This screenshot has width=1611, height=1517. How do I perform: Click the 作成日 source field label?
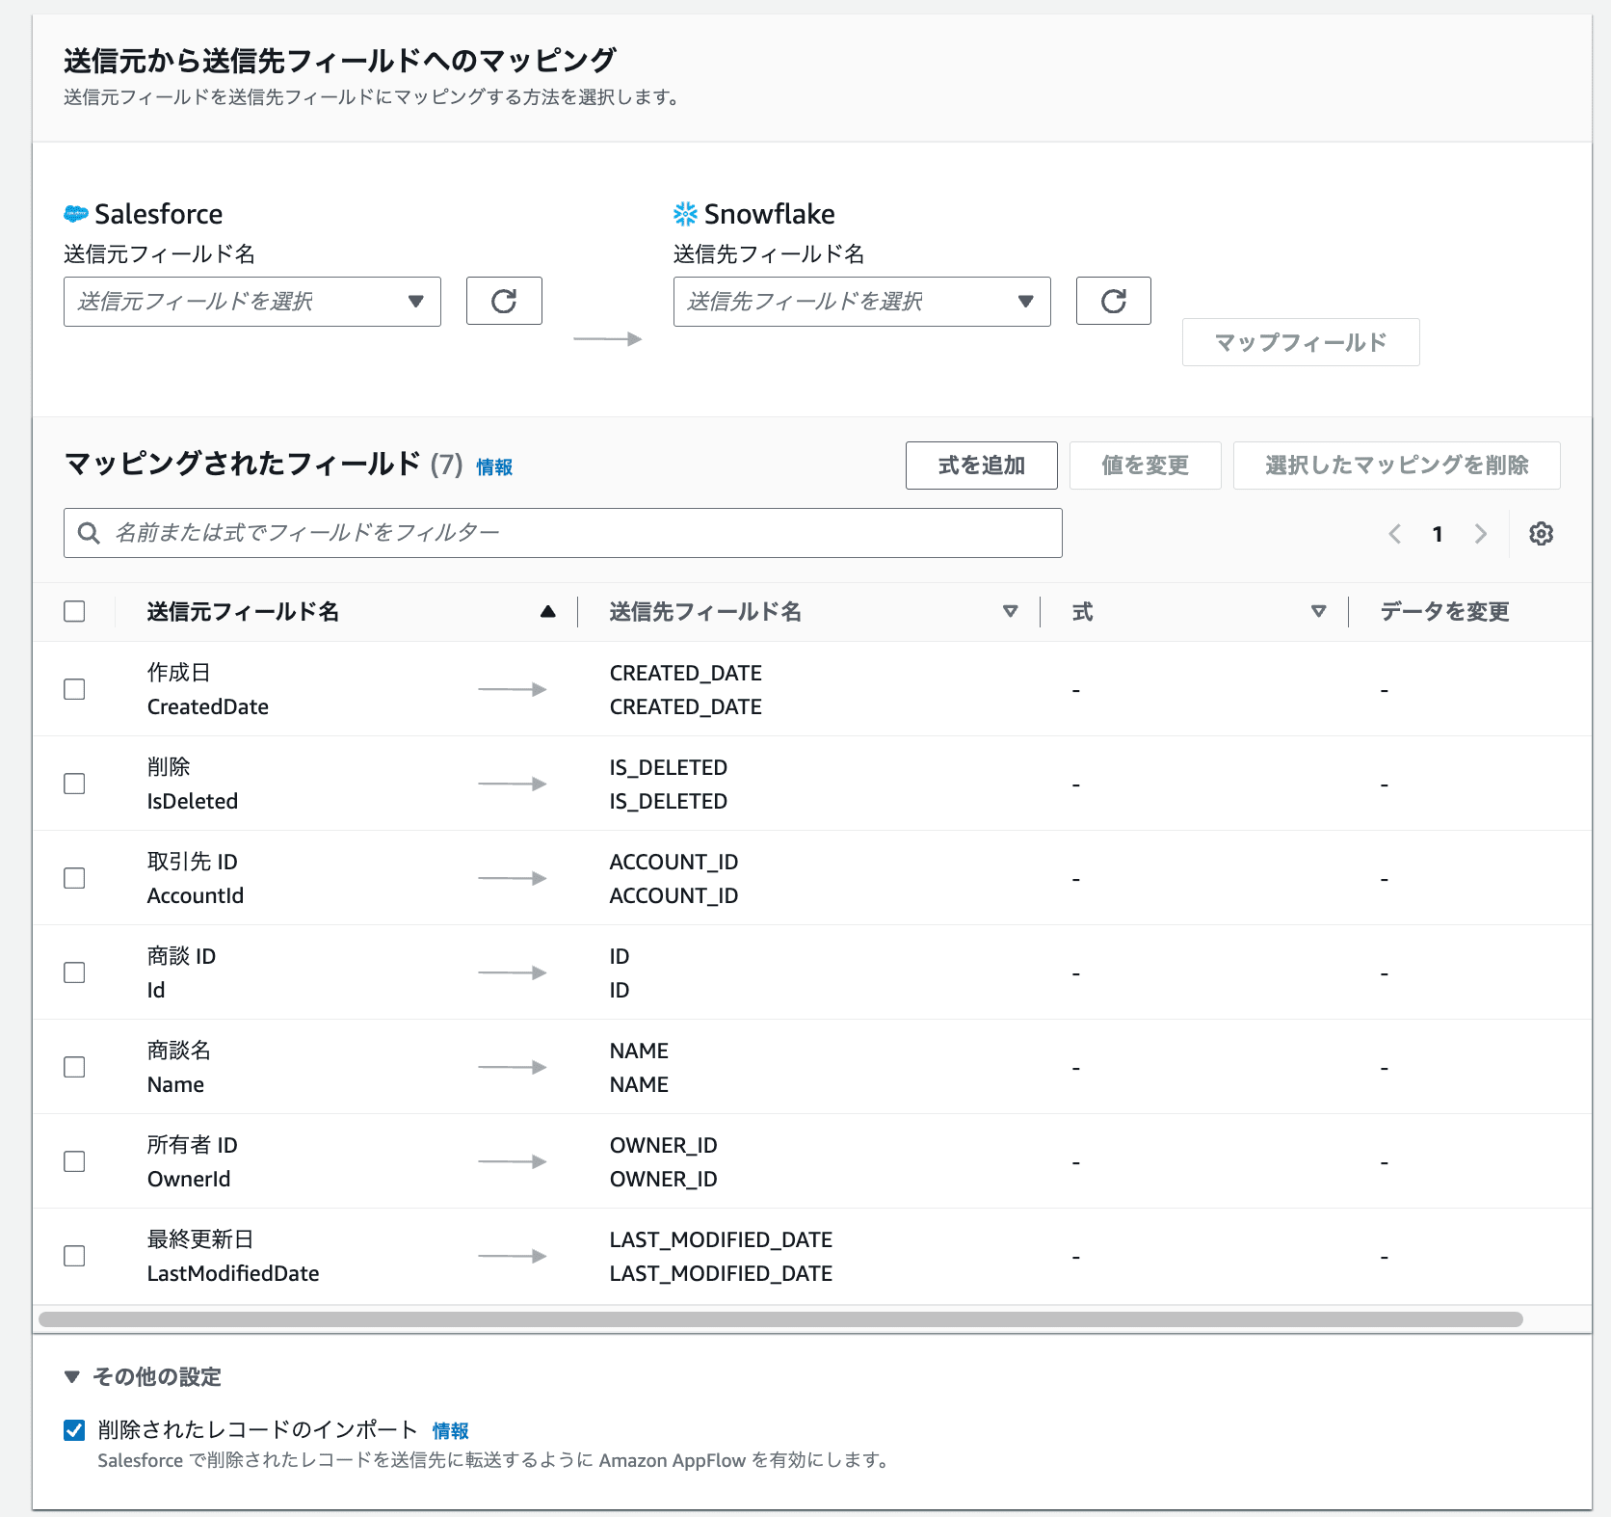178,673
